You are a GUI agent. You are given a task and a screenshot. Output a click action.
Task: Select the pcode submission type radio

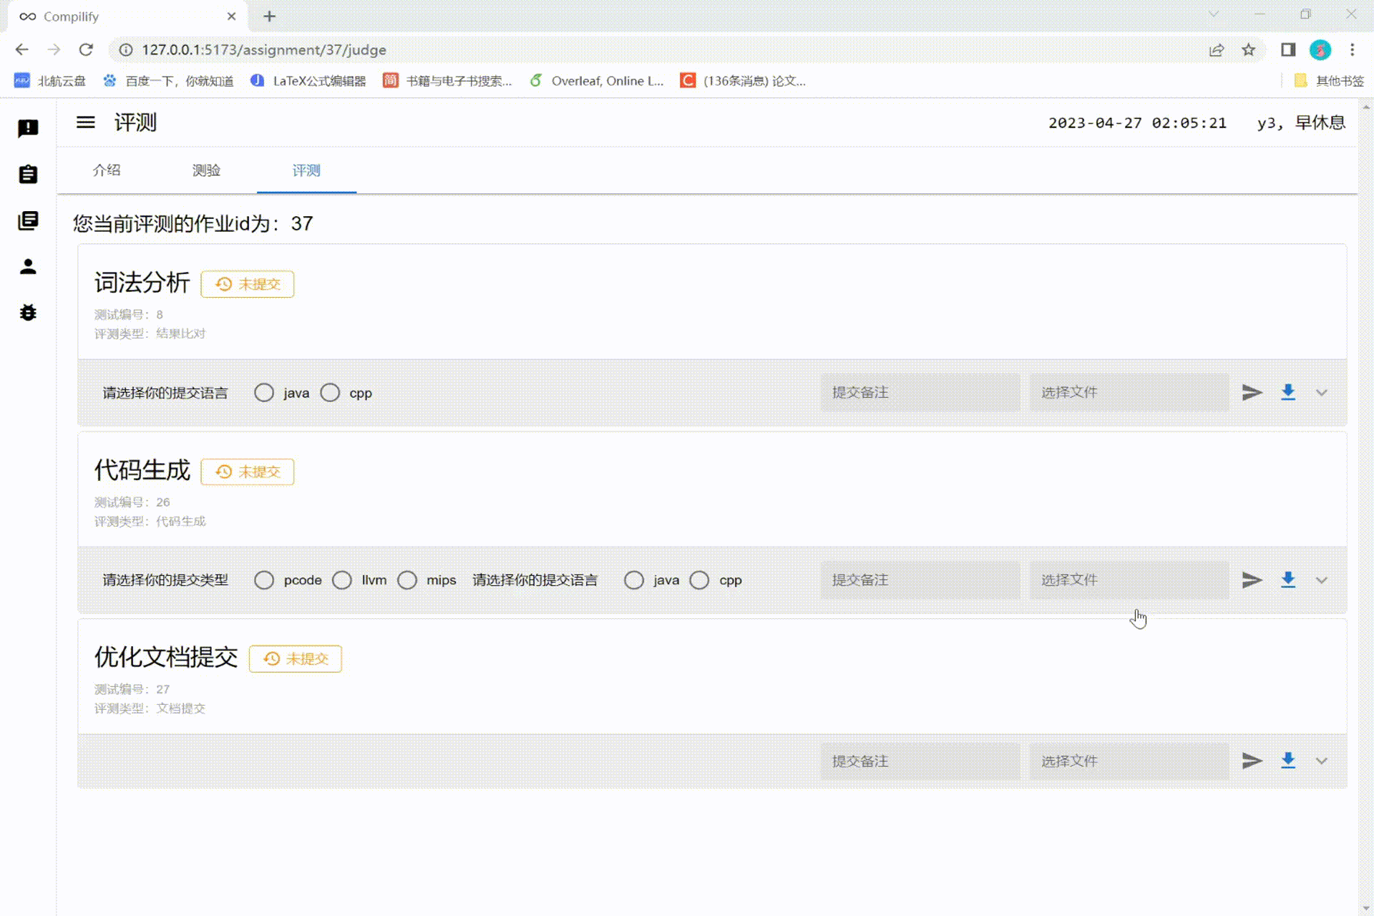(x=264, y=580)
